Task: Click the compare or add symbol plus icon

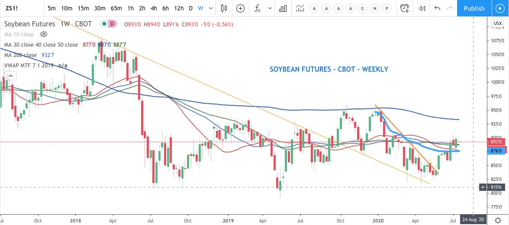Action: pos(240,8)
